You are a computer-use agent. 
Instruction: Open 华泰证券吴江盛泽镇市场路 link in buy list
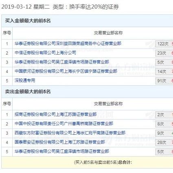pos(62,62)
